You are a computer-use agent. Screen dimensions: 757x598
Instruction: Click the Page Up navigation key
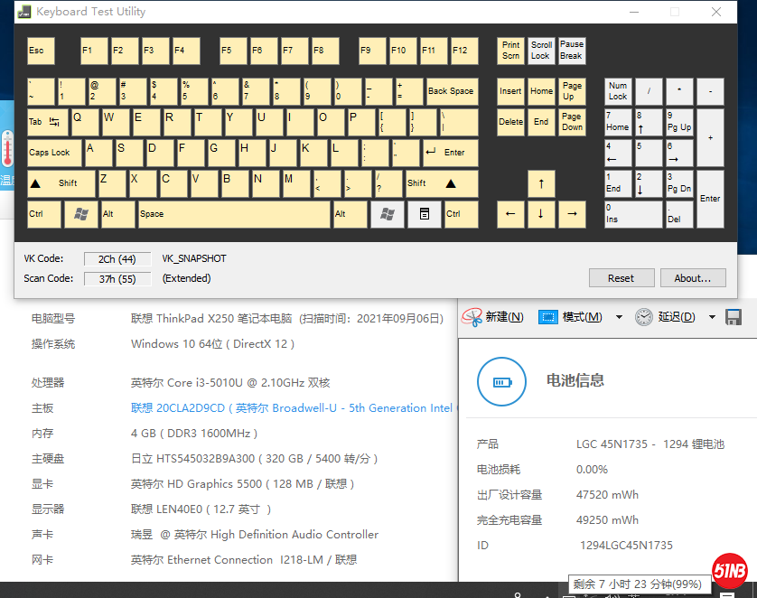tap(572, 91)
